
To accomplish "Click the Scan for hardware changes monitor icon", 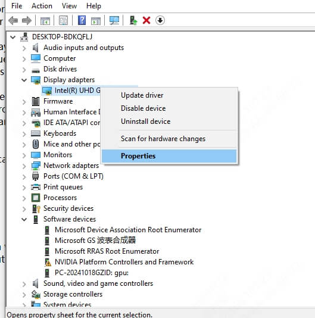I will tap(114, 20).
